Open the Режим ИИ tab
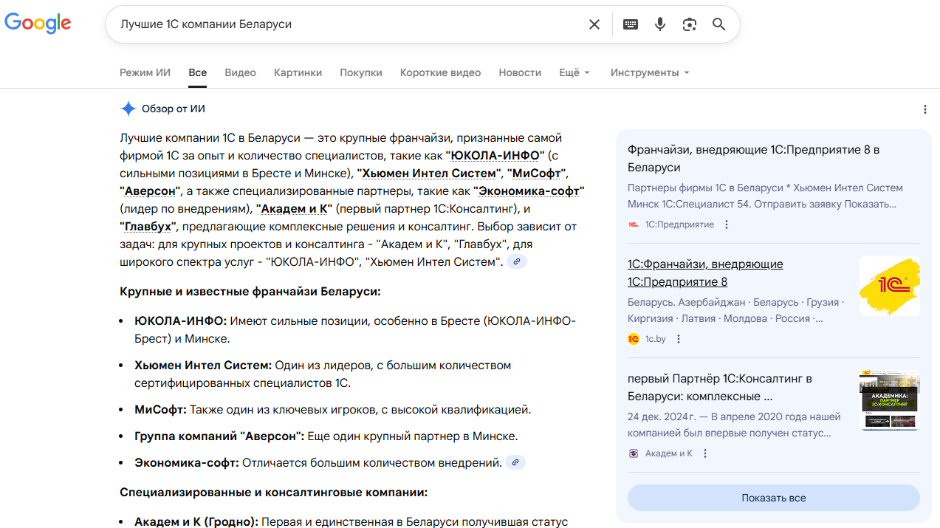 [145, 72]
